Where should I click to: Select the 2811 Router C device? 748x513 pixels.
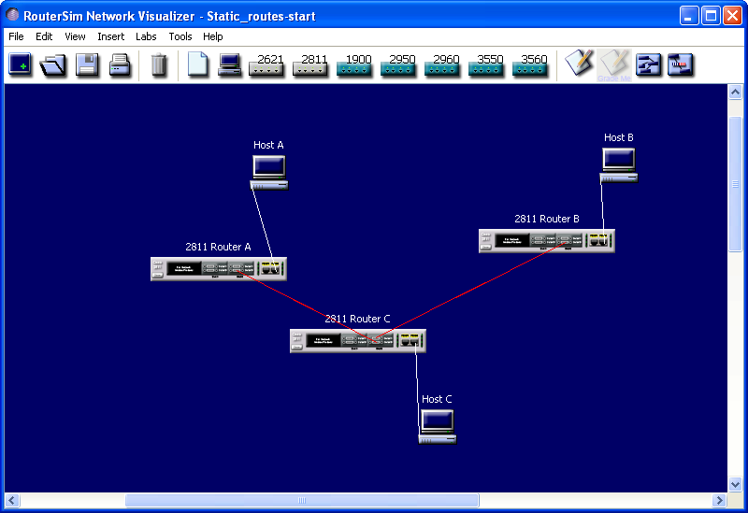358,341
